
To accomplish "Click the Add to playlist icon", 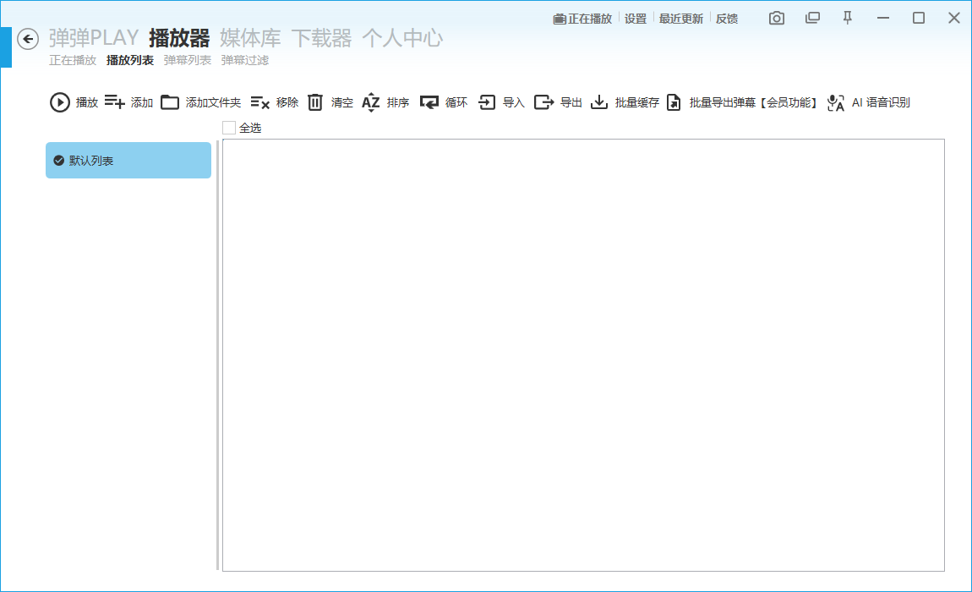I will (x=115, y=102).
